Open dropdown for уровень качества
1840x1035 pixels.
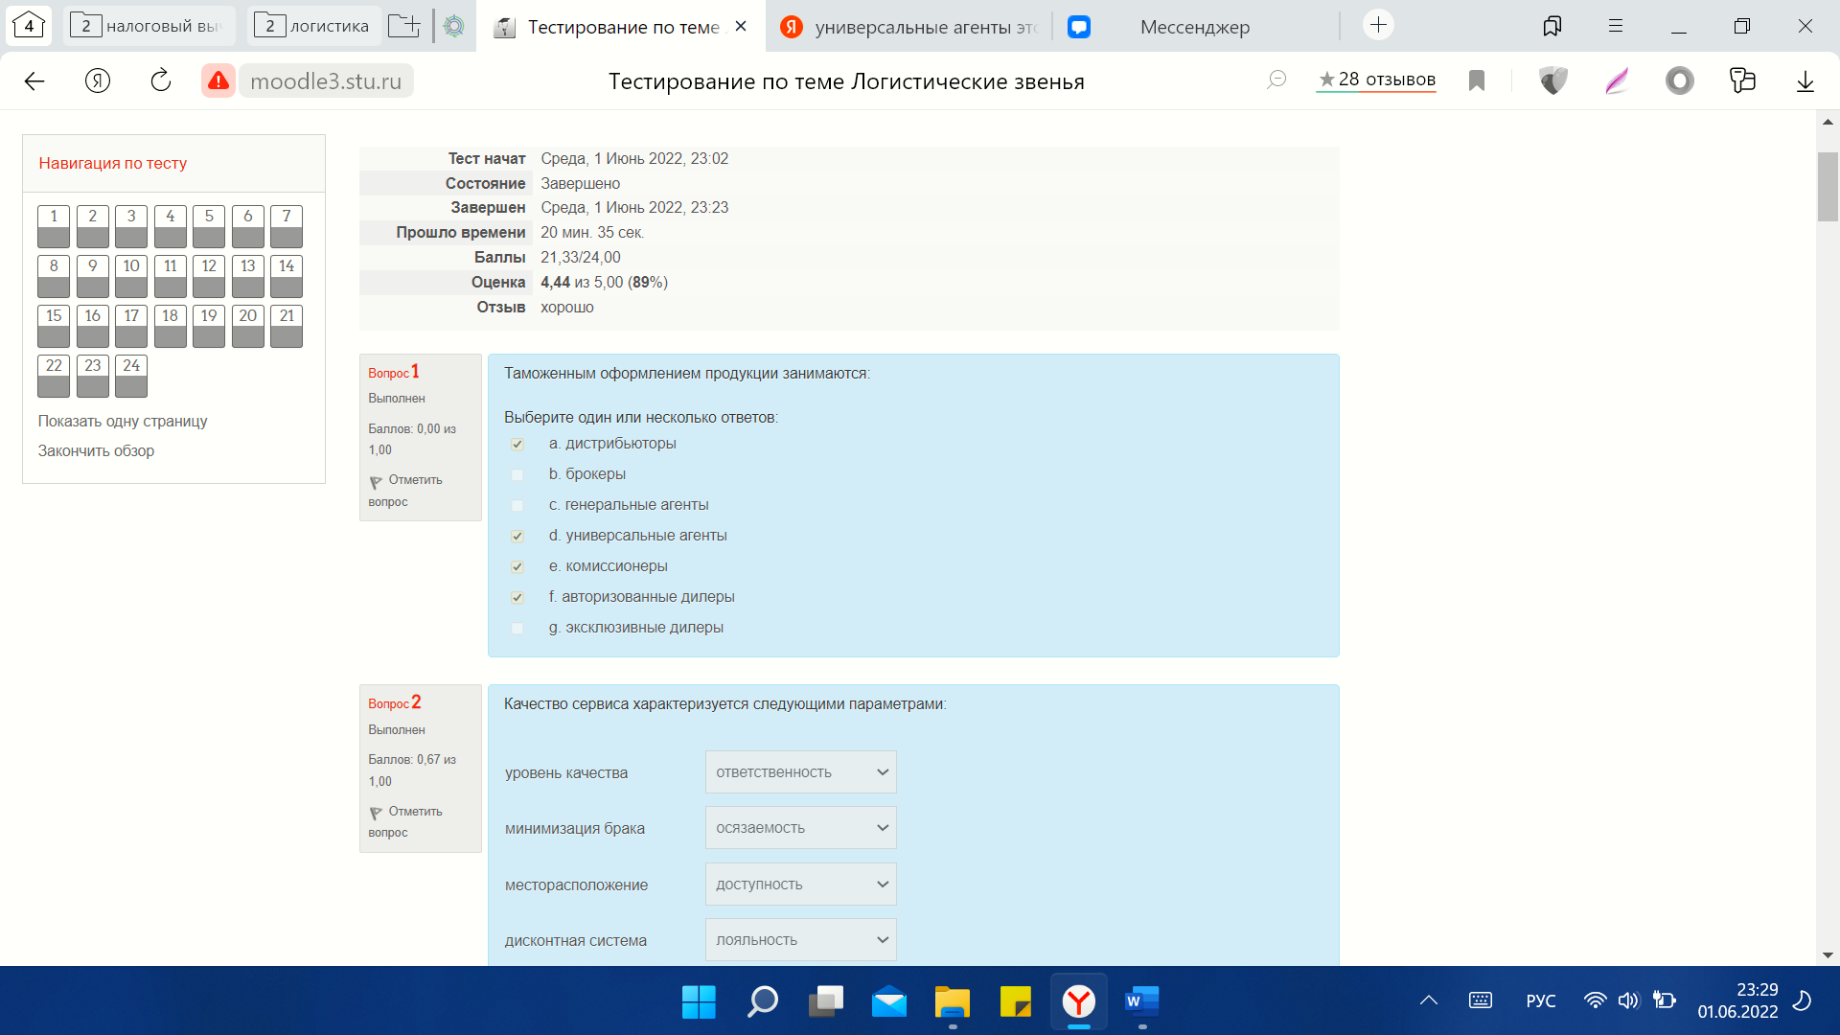point(801,772)
